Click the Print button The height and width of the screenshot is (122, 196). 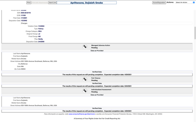tap(29, 3)
